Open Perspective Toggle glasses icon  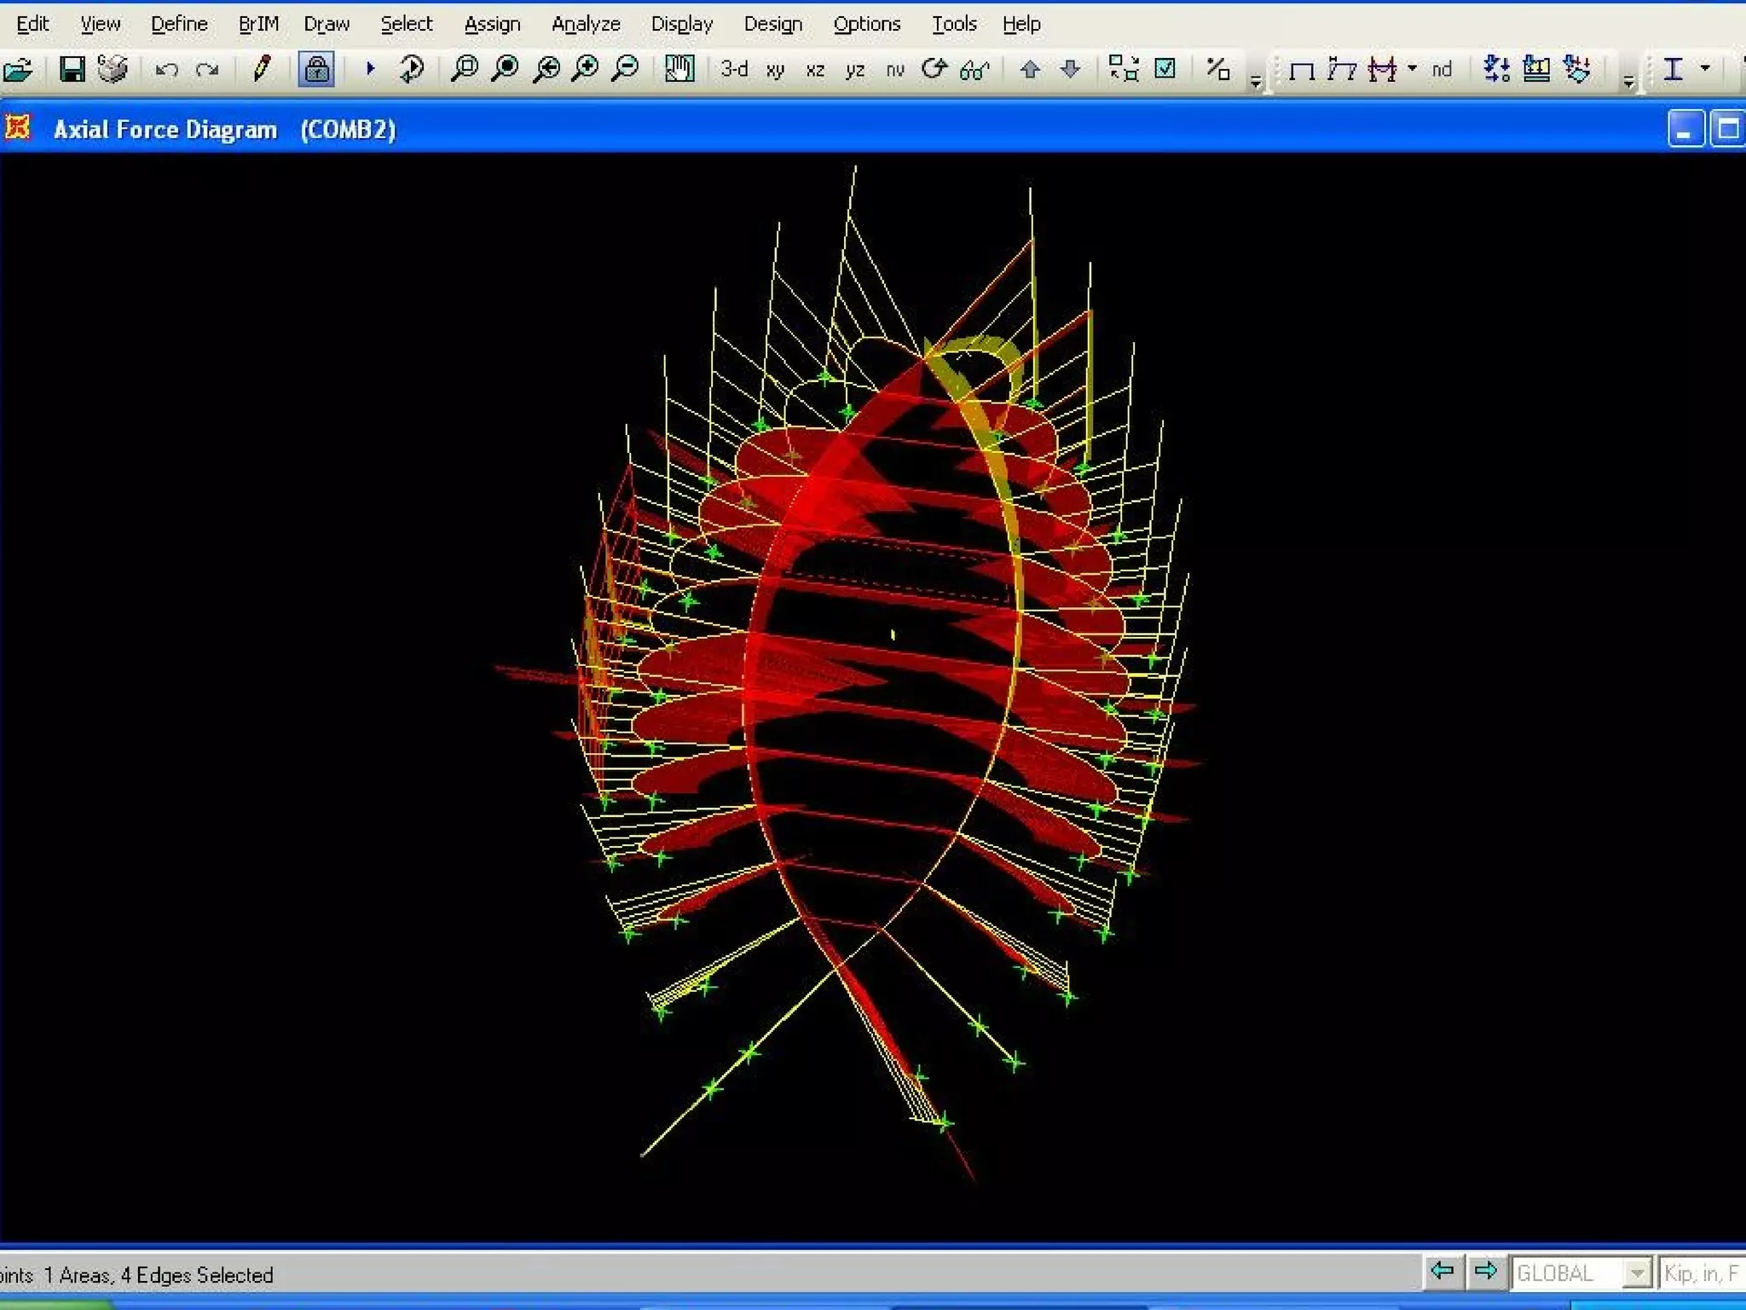point(974,70)
